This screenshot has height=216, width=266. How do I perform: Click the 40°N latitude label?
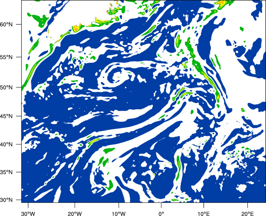click(x=6, y=145)
